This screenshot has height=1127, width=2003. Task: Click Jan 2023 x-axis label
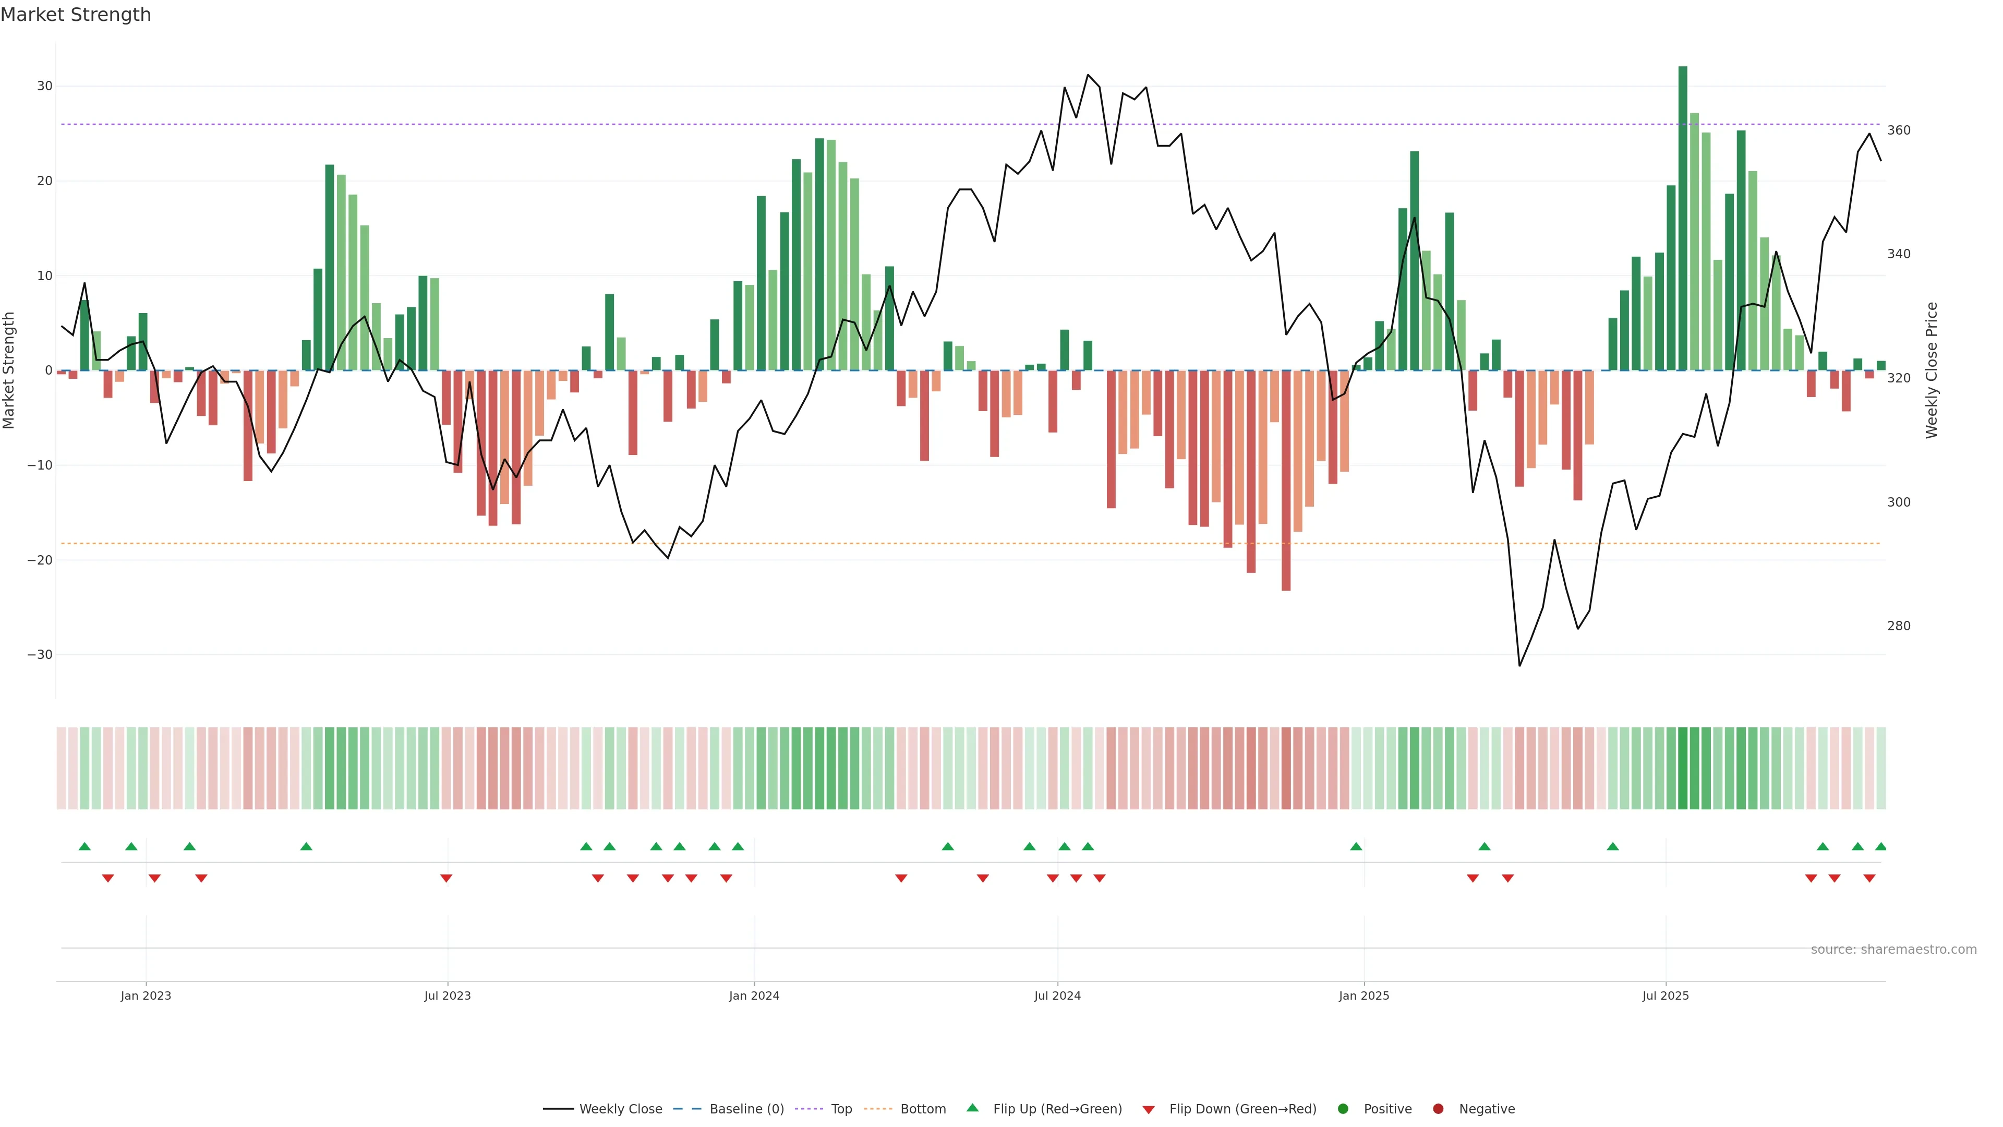[x=146, y=996]
